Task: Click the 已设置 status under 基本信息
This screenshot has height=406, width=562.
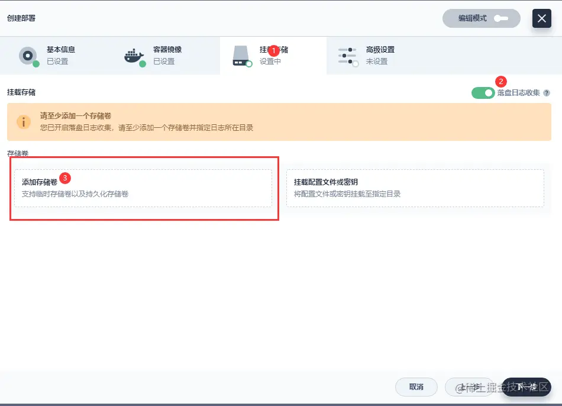Action: pyautogui.click(x=57, y=62)
